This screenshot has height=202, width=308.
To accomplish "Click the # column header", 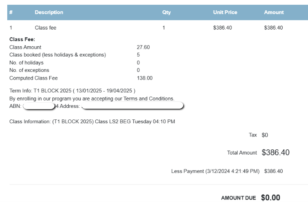I will click(11, 12).
